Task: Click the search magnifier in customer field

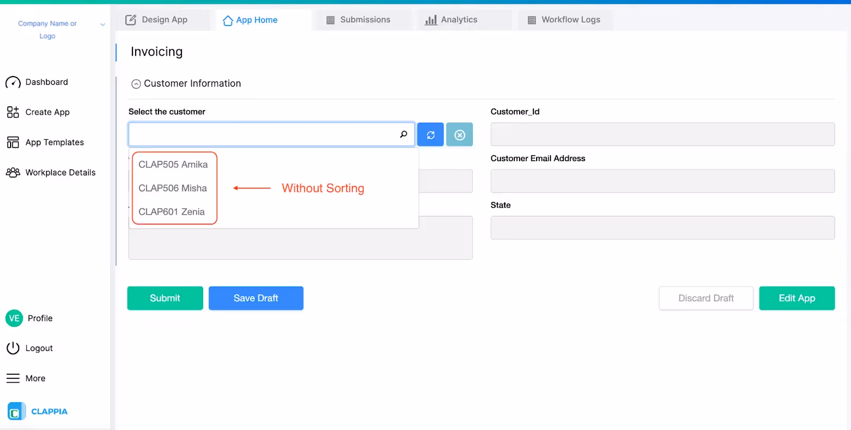Action: pos(404,134)
